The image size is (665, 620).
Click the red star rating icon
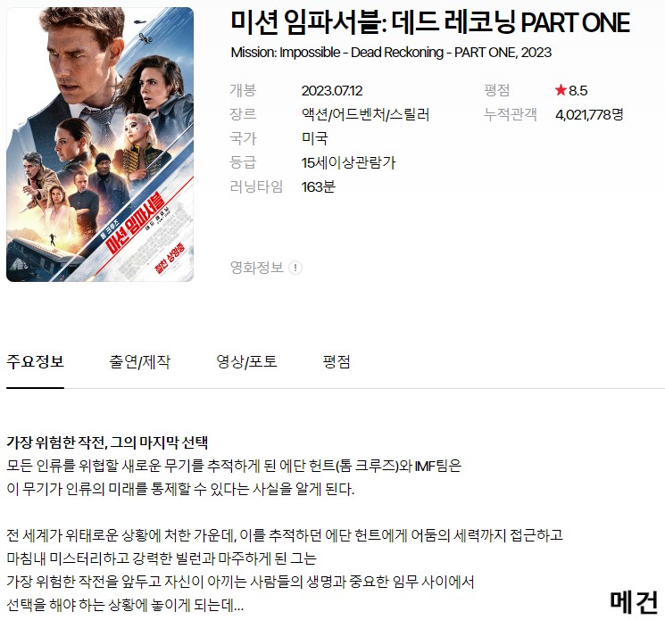561,90
